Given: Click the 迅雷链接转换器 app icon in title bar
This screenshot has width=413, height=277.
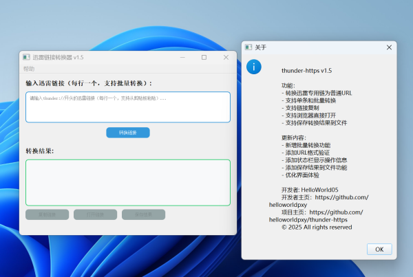Looking at the screenshot, I should coord(26,57).
